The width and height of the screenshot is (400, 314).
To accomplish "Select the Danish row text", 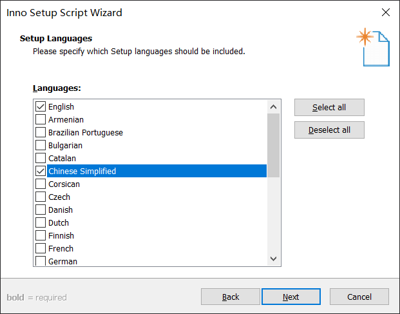I will click(61, 210).
